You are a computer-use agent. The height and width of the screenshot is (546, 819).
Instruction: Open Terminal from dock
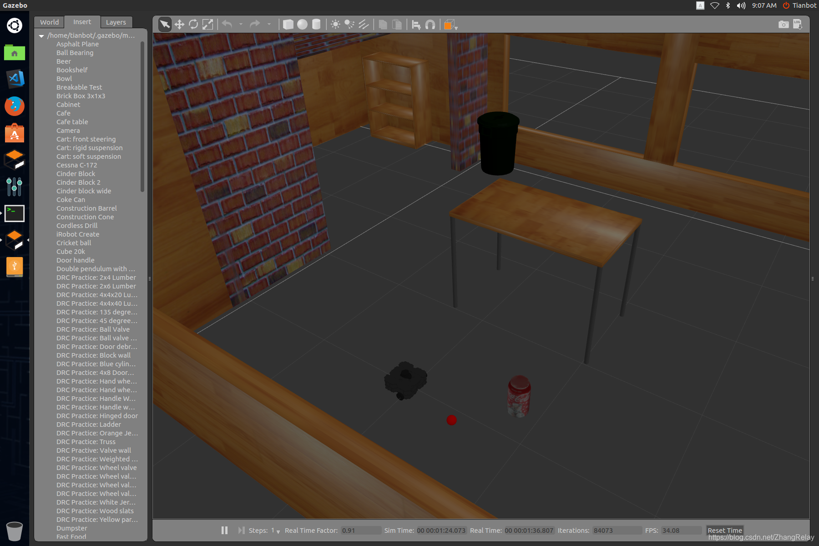15,213
